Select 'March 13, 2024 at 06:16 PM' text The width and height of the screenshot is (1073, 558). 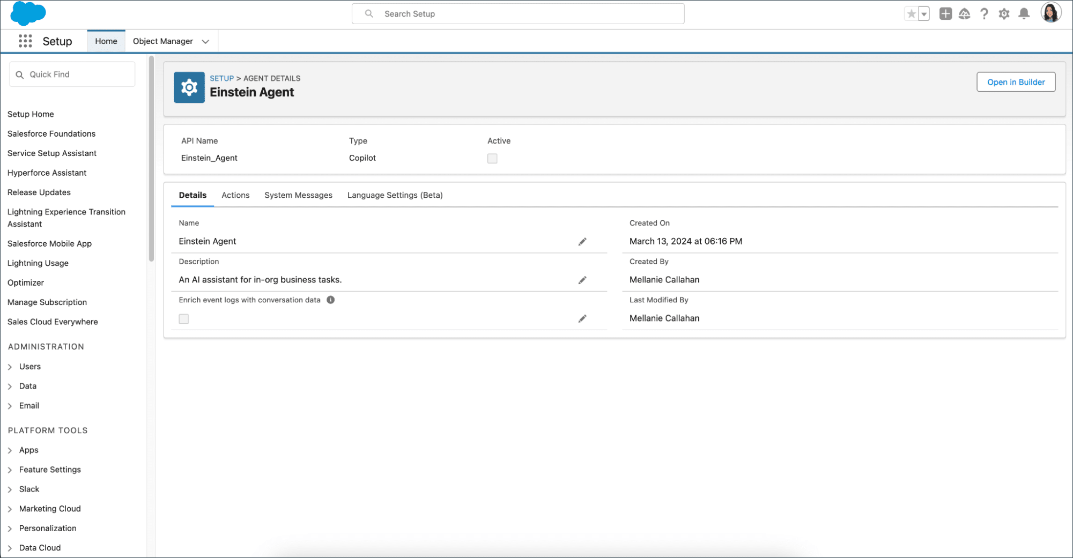[x=686, y=241]
